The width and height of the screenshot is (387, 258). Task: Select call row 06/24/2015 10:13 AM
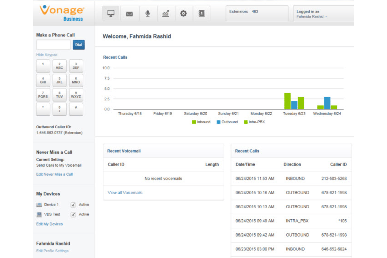(x=291, y=207)
